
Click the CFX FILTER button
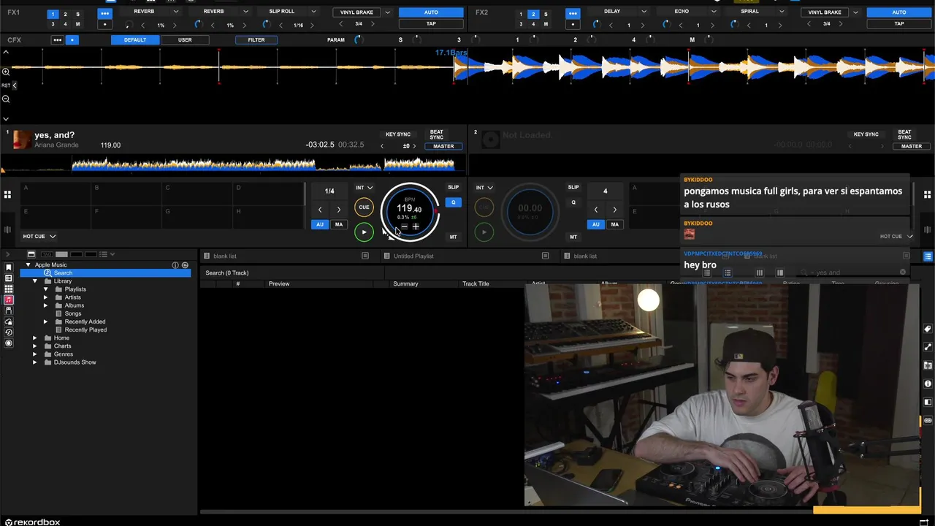click(x=256, y=39)
